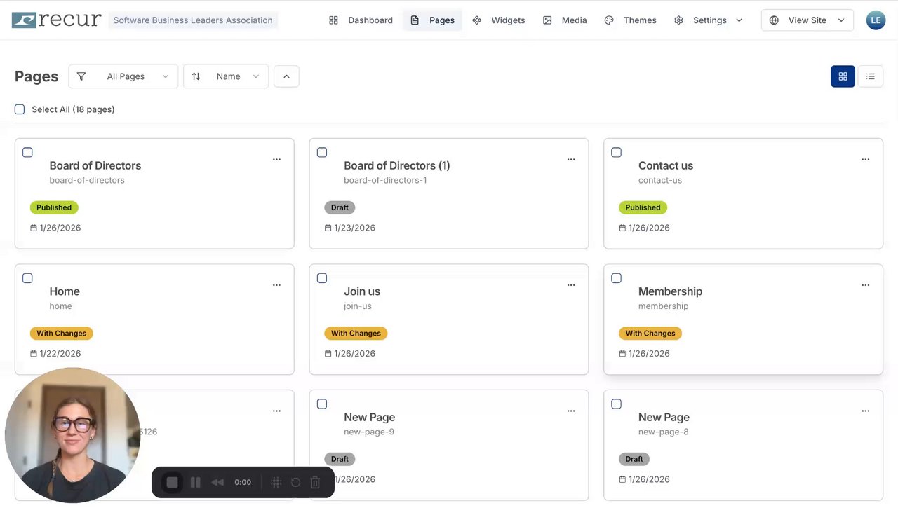Click the presenter webcam bubble
898x508 pixels.
click(72, 435)
